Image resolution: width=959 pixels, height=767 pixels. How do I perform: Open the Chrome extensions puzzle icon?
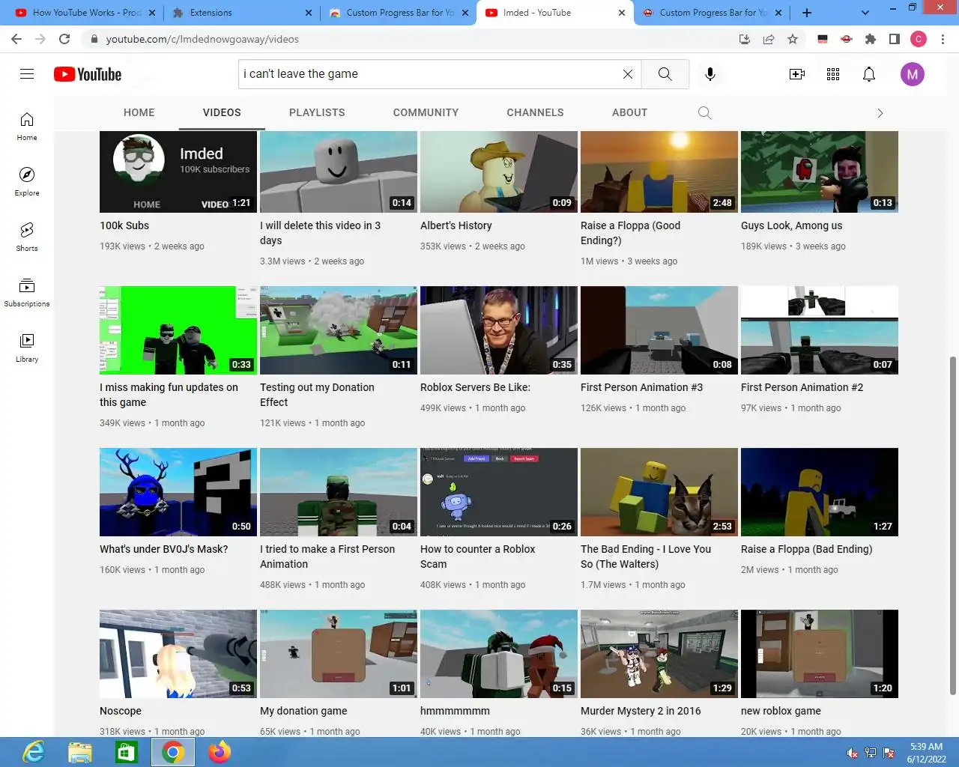point(871,39)
